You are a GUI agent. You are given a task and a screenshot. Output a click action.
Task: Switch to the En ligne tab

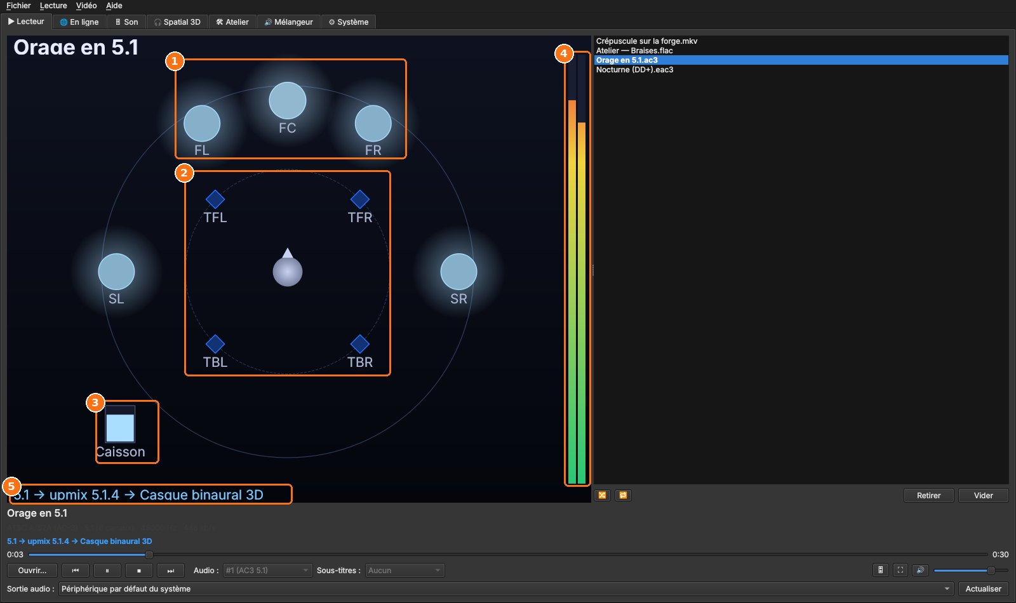[x=79, y=22]
